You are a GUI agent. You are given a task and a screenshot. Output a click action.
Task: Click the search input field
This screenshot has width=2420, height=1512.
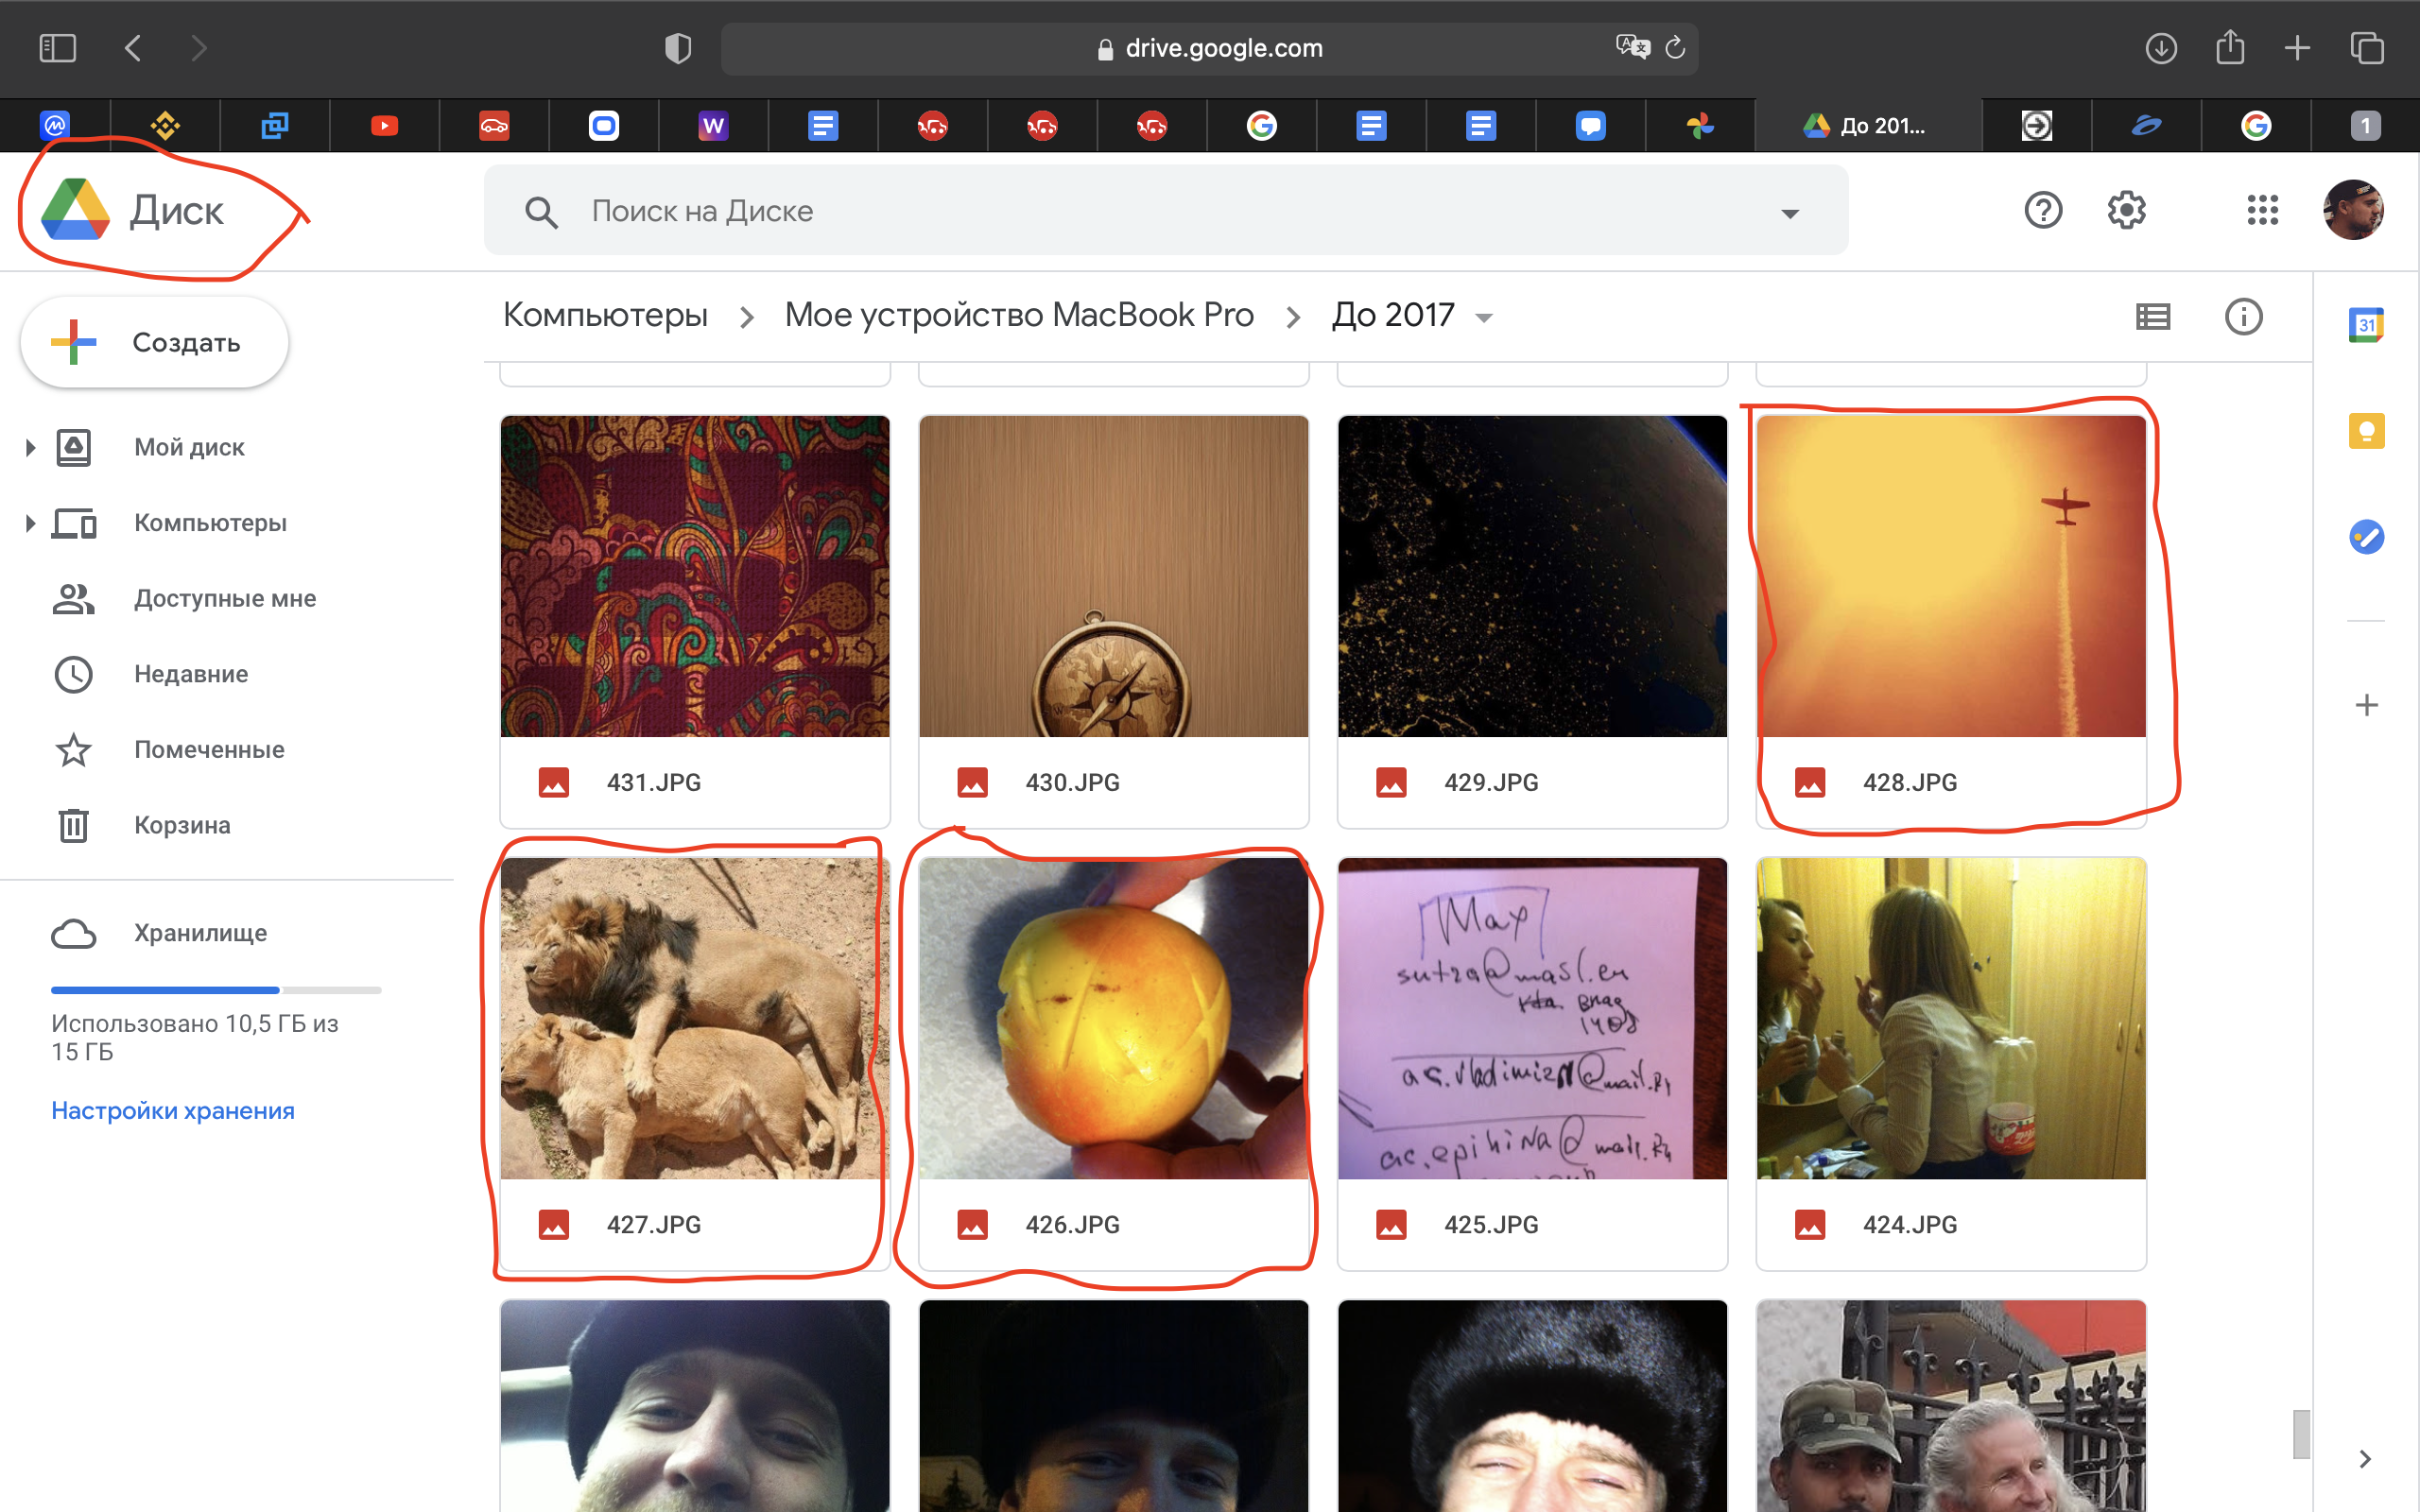pos(1160,211)
